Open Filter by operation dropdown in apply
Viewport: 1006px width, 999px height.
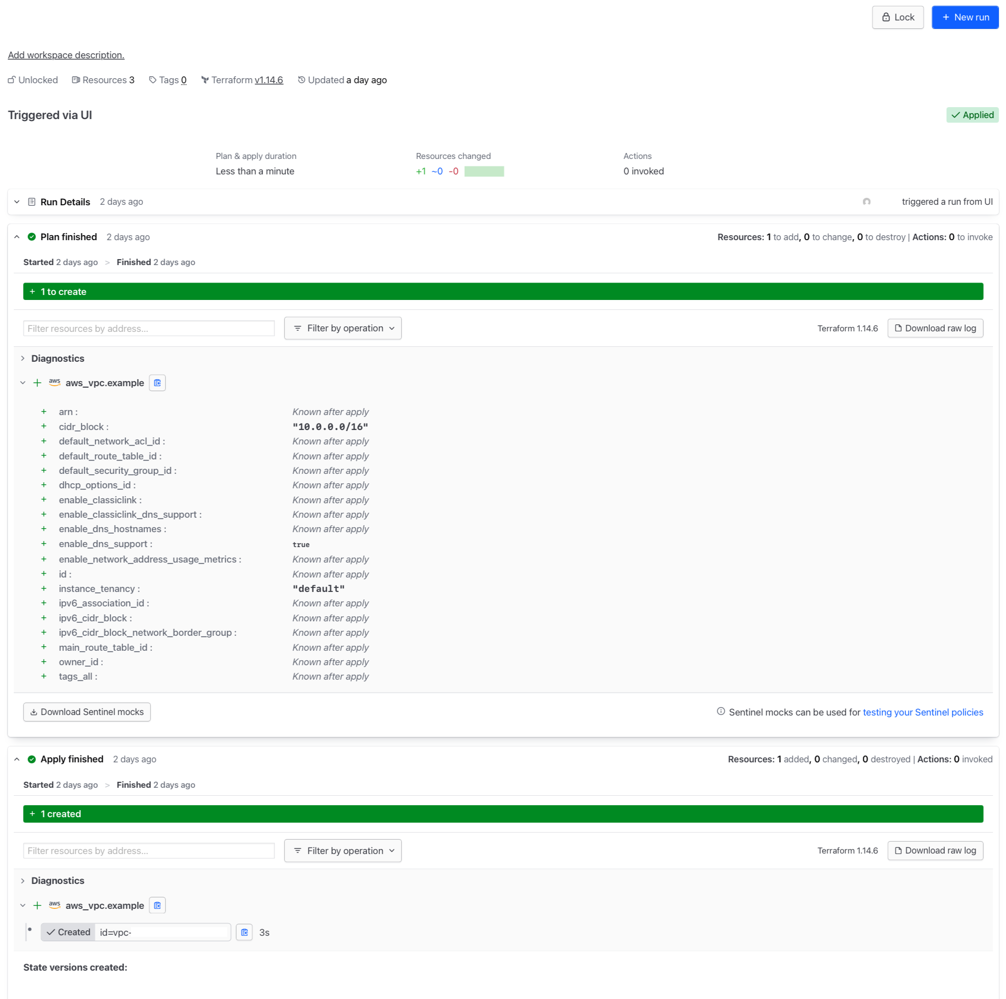(x=343, y=851)
